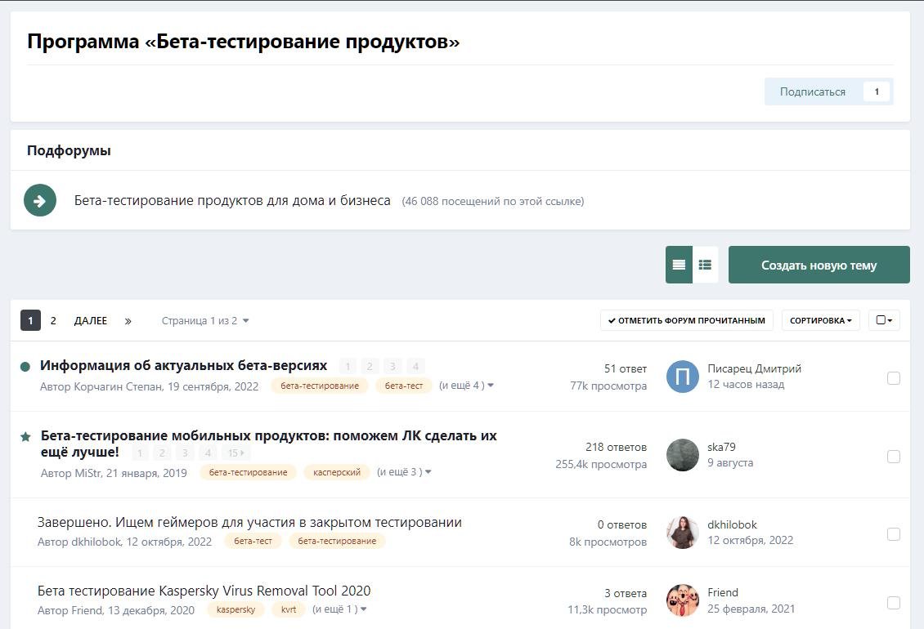
Task: Open page 2 of Информация об актуальных бета-версиях
Action: pyautogui.click(x=370, y=366)
